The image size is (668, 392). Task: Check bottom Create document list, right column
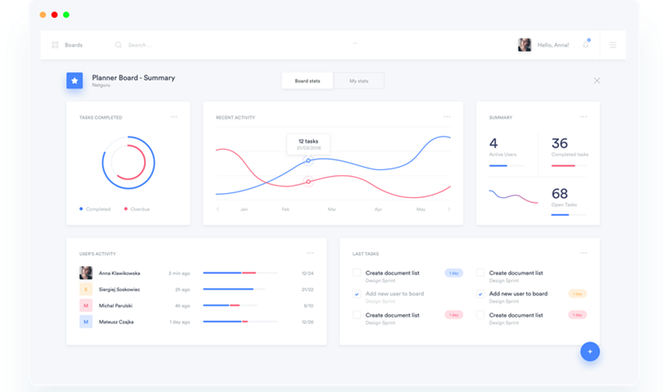[480, 314]
